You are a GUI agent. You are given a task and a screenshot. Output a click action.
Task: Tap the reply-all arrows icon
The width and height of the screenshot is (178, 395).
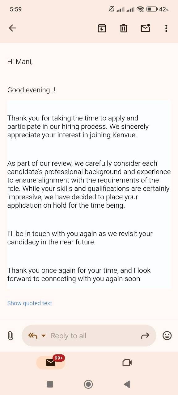tap(32, 335)
